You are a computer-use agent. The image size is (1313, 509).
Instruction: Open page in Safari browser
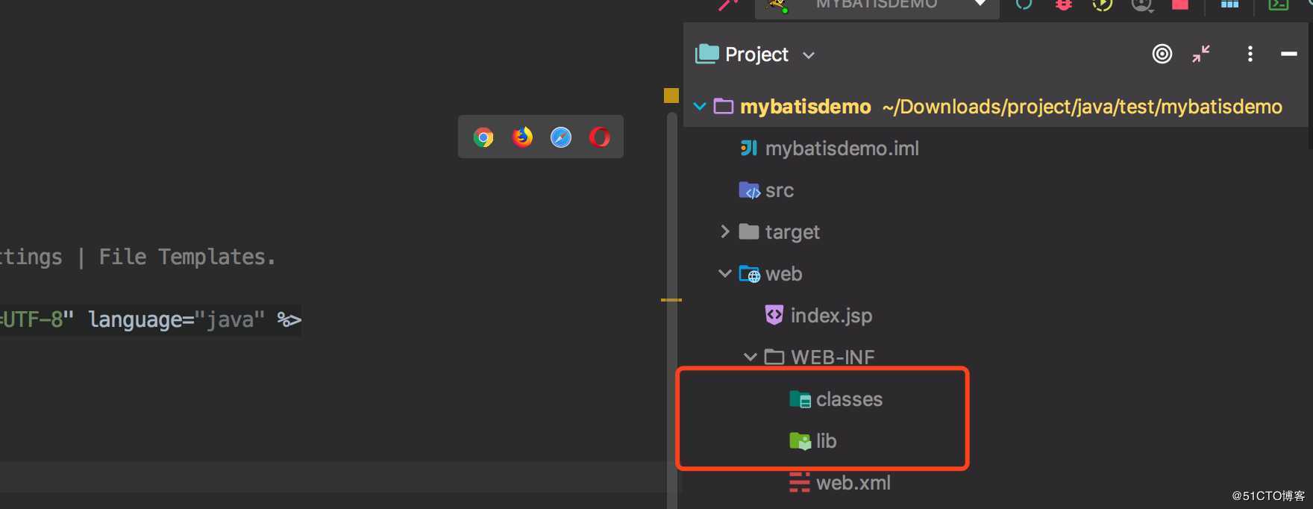[561, 137]
